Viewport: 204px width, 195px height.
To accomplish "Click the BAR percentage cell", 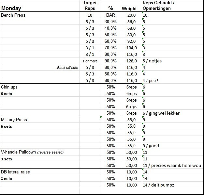I will (x=110, y=15).
